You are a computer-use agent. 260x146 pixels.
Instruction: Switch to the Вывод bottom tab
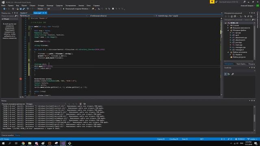(17, 135)
